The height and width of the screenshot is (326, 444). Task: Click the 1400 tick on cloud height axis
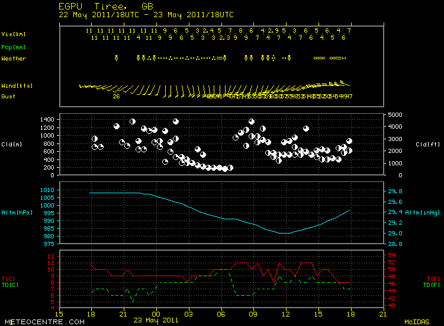click(47, 119)
